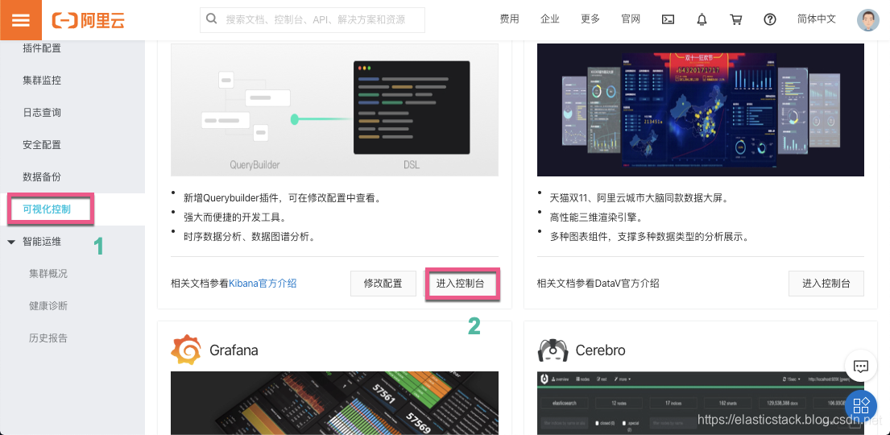Select 可视化控制 in the sidebar
Screen dimensions: 890x435
[47, 209]
